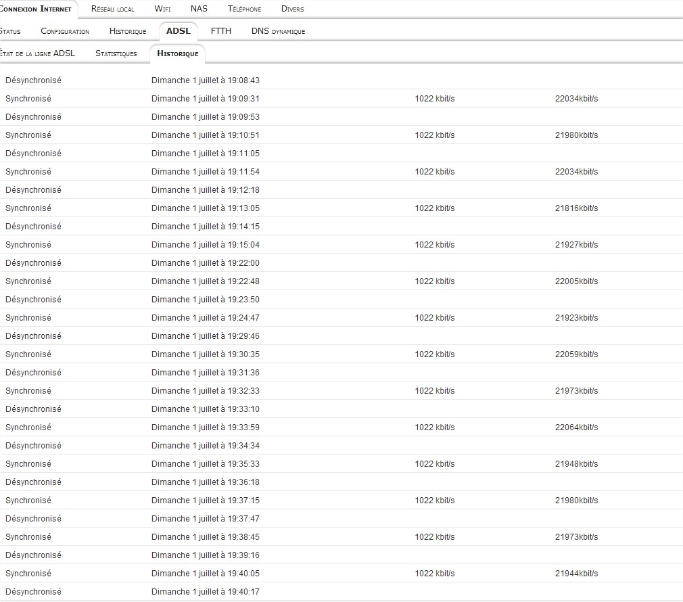The image size is (683, 602).
Task: Open the Historique sub-tab of Connexion Internet
Action: click(x=126, y=31)
